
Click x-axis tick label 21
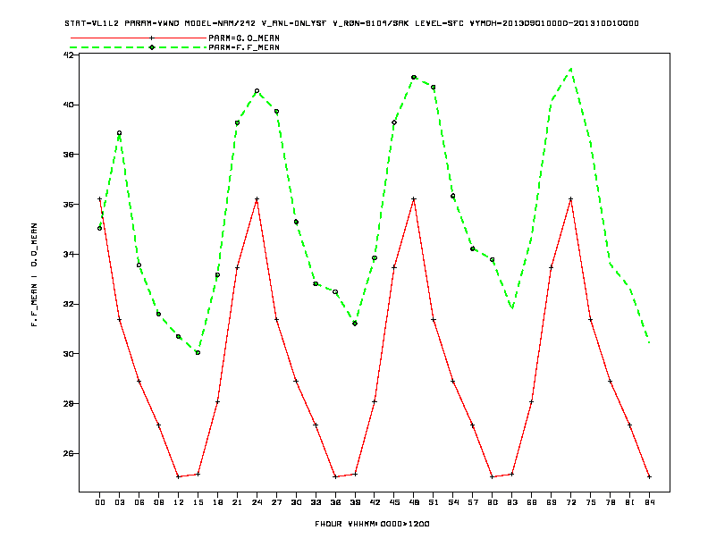pos(237,502)
